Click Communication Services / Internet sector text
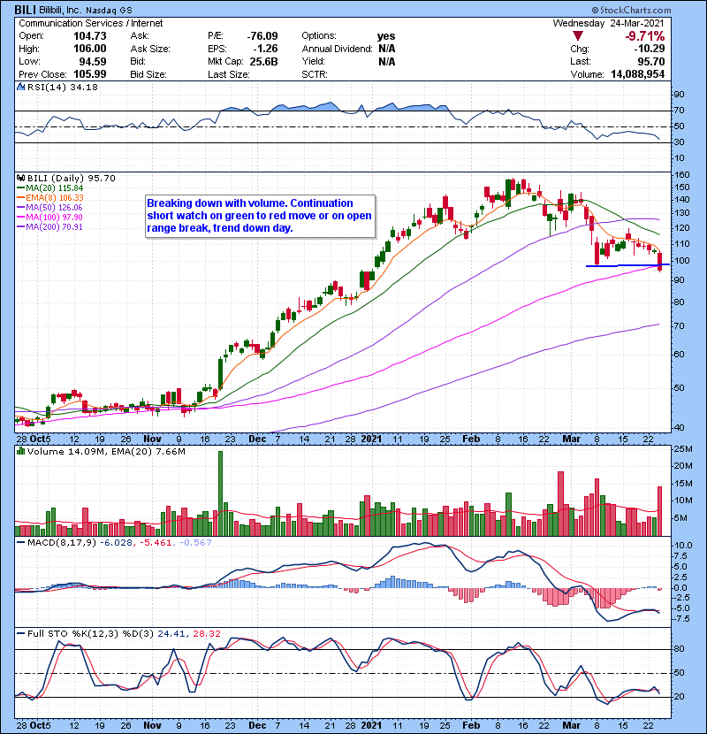 point(91,23)
